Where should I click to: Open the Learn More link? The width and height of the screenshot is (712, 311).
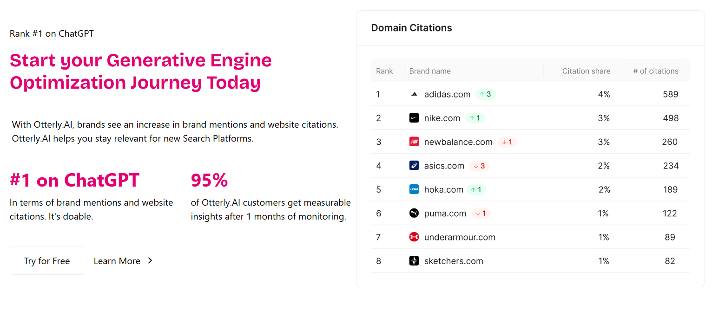(x=117, y=260)
